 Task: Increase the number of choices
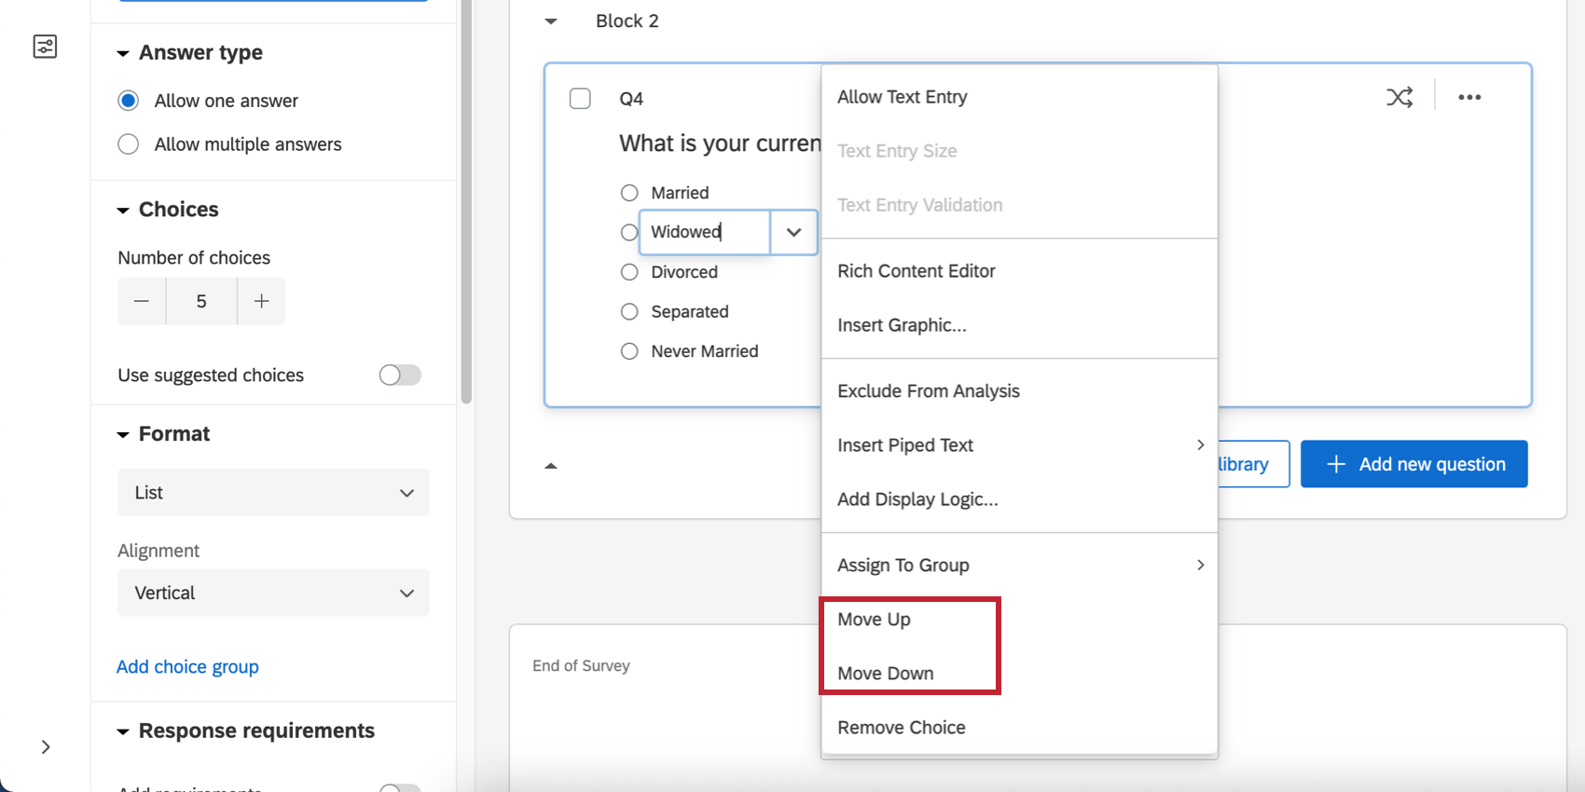(261, 301)
